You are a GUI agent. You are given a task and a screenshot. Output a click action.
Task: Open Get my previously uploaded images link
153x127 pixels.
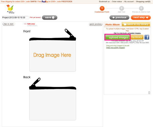point(127,33)
